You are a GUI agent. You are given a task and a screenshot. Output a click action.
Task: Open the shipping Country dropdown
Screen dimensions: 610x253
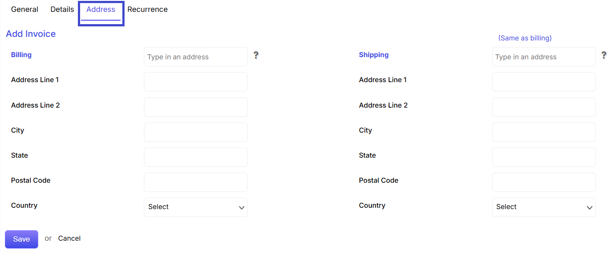pos(544,207)
